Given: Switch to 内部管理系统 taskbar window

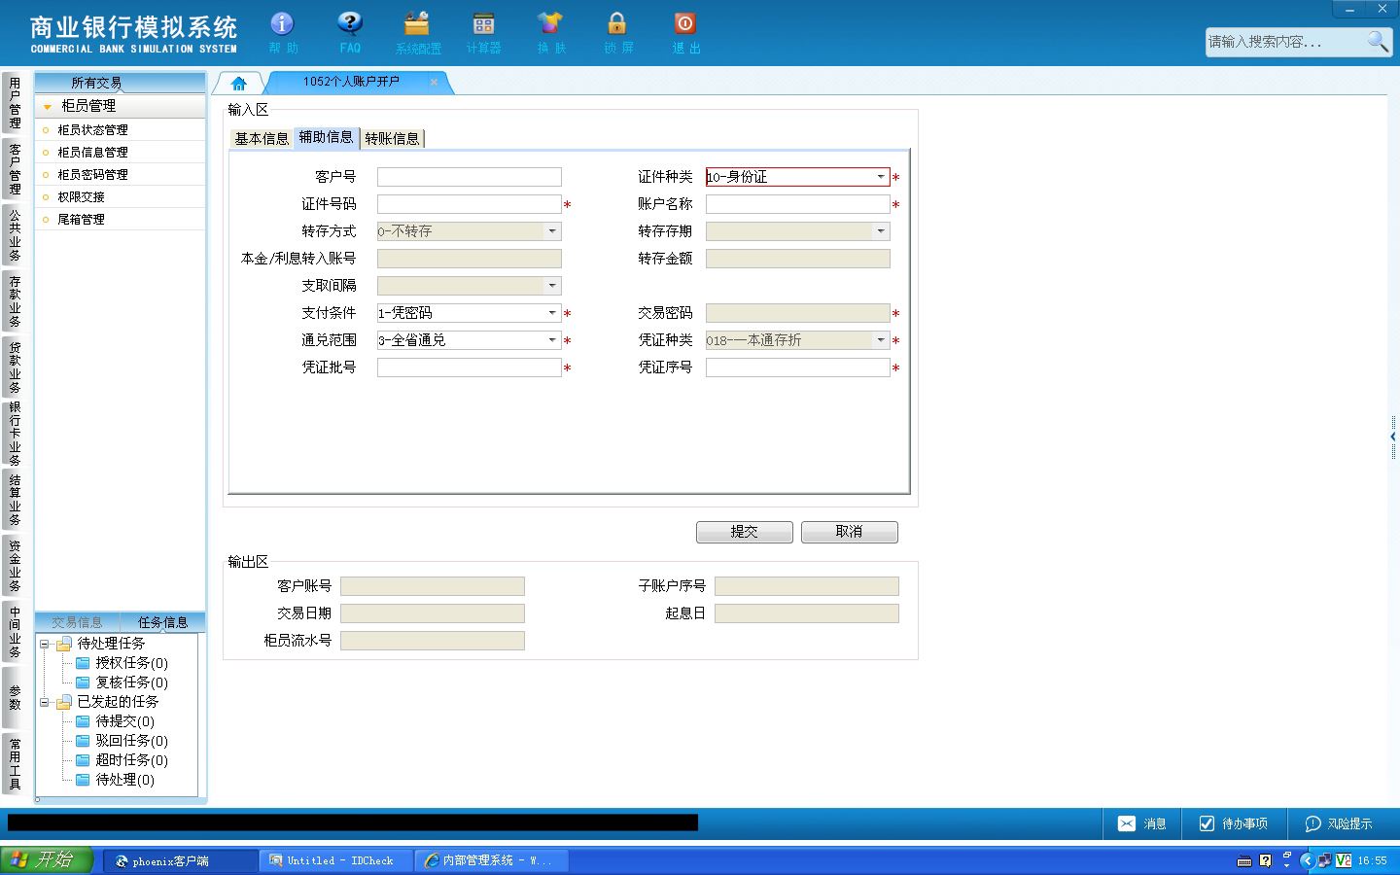Looking at the screenshot, I should 492,860.
